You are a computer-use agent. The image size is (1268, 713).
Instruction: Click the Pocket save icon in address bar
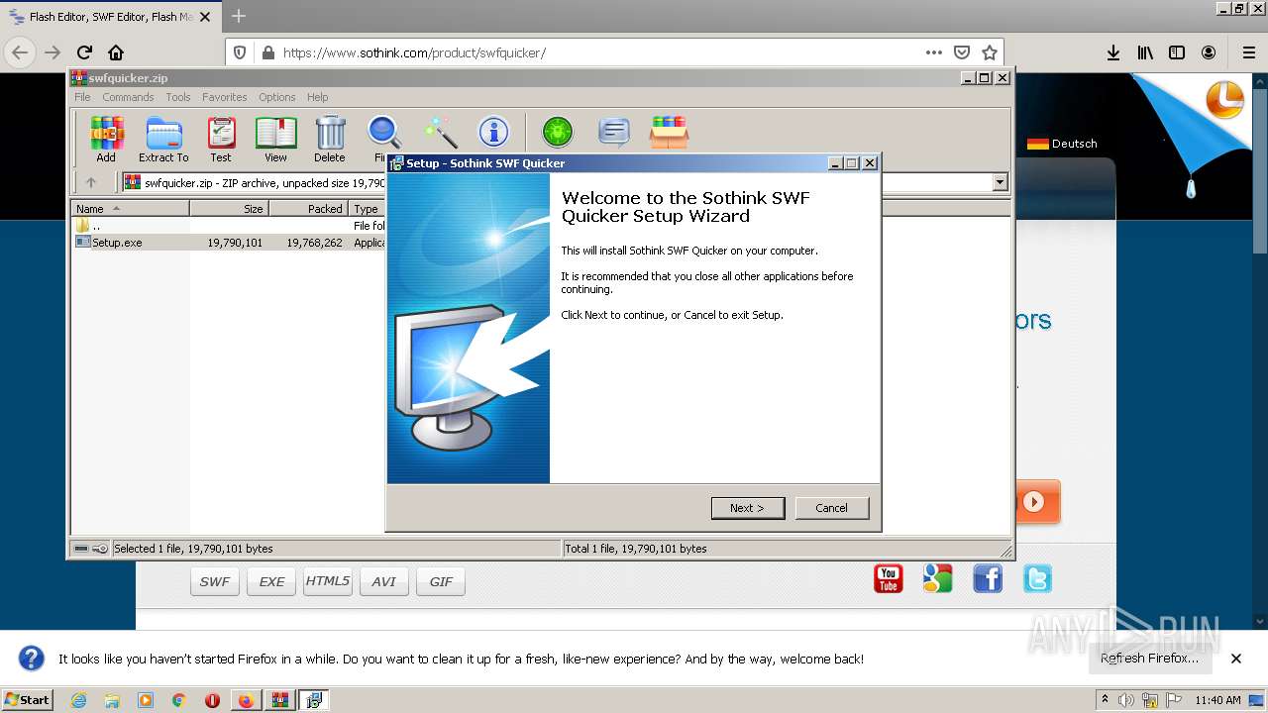coord(961,52)
